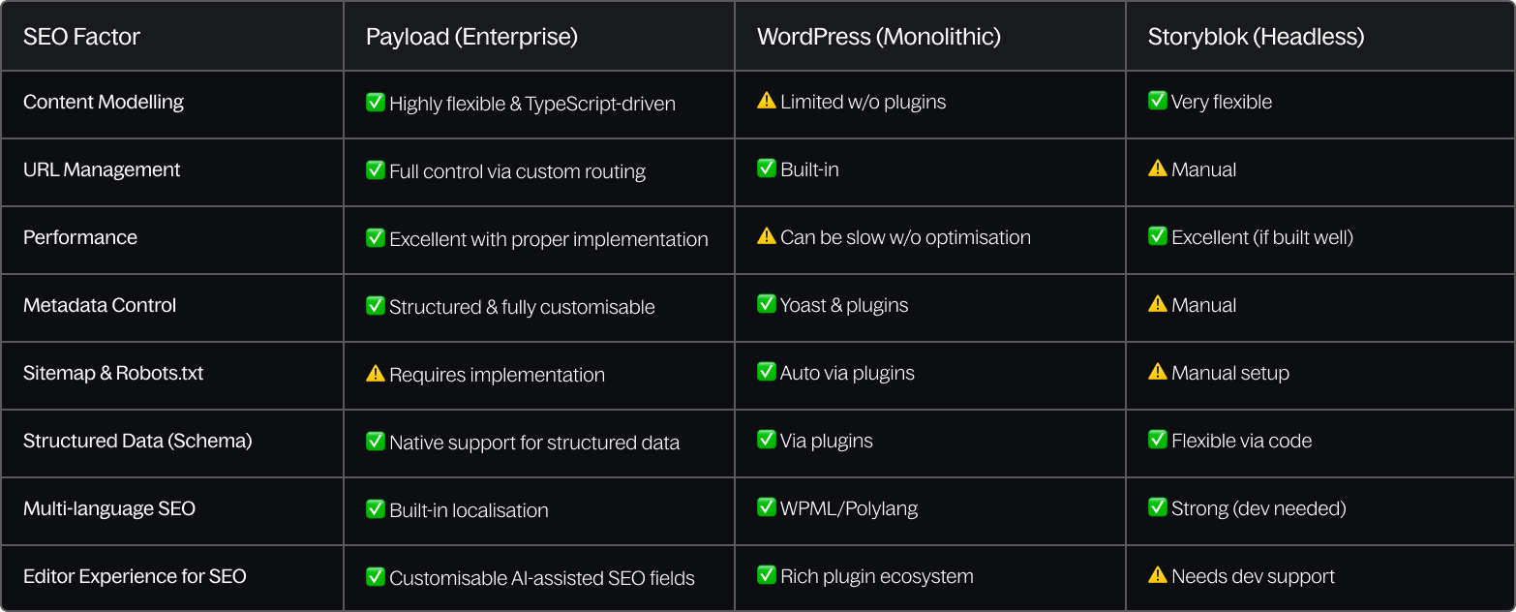Click the green check next to Very flexible
The width and height of the screenshot is (1516, 612).
point(1158,100)
